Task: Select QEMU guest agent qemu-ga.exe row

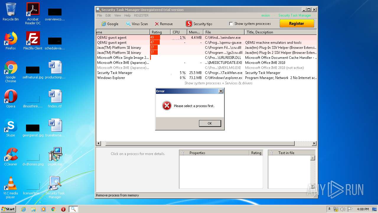Action: (206, 43)
